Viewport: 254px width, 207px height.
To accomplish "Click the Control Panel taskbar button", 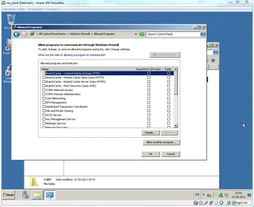I will coord(50,195).
